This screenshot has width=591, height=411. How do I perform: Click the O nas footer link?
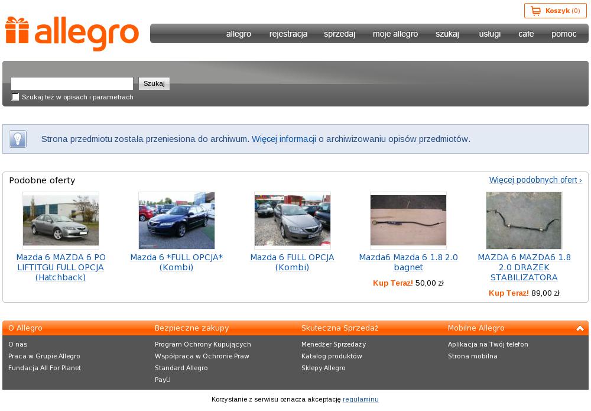(x=18, y=344)
